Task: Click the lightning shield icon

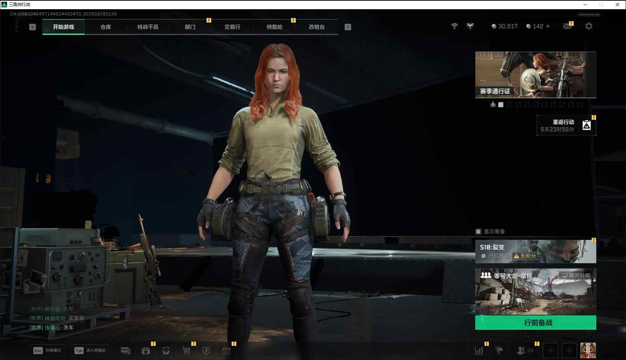Action: (x=206, y=350)
